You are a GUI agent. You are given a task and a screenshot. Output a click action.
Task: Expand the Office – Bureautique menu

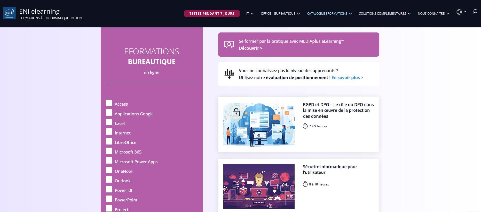point(280,14)
